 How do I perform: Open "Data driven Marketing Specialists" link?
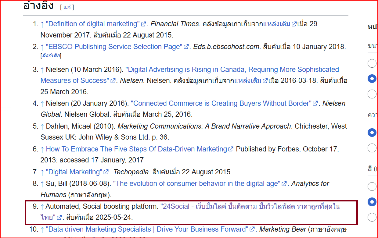[x=147, y=229]
